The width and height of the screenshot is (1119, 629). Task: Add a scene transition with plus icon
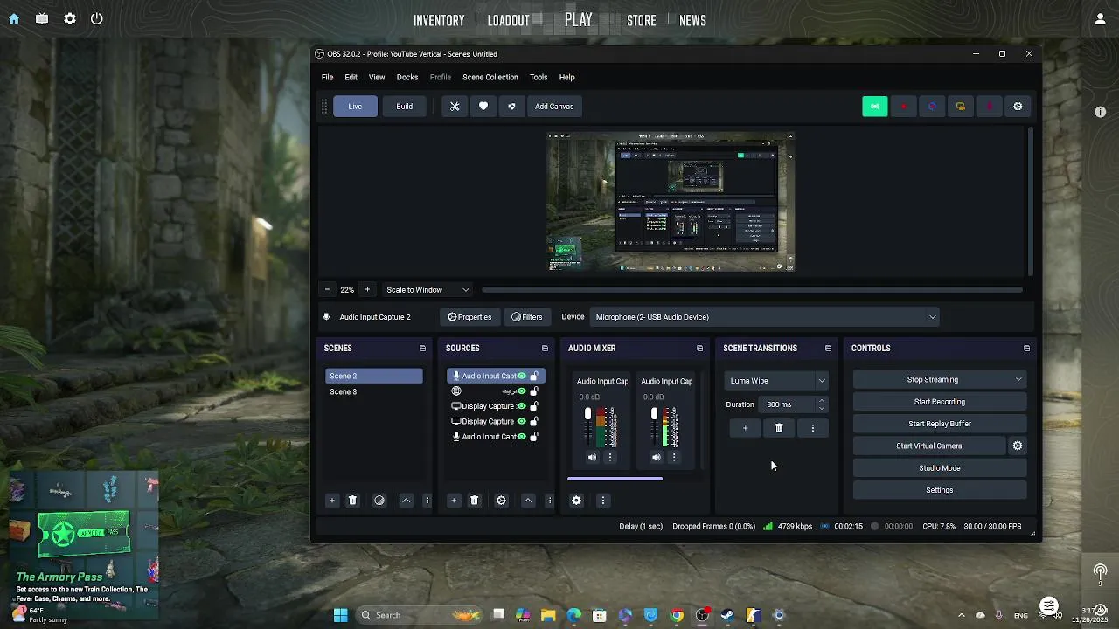pos(745,428)
